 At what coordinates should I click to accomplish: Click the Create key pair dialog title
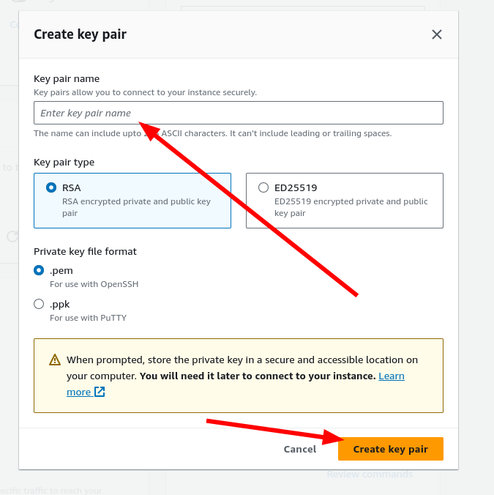[x=81, y=34]
